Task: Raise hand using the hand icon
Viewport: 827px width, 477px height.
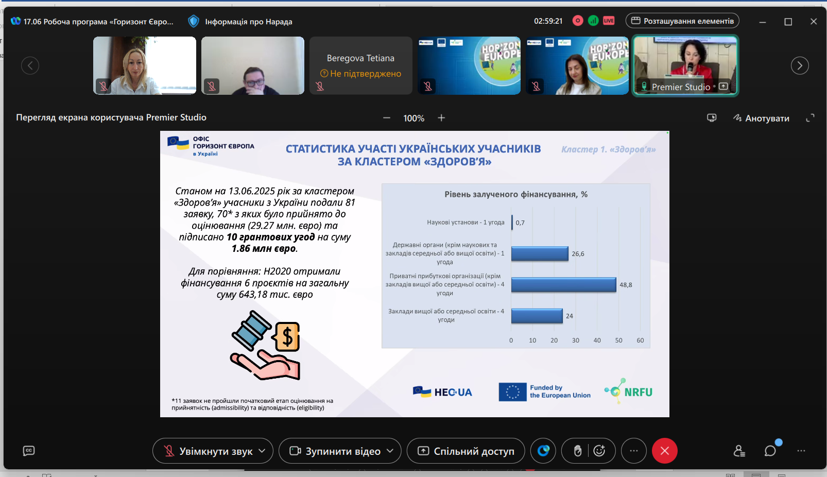Action: pyautogui.click(x=578, y=451)
